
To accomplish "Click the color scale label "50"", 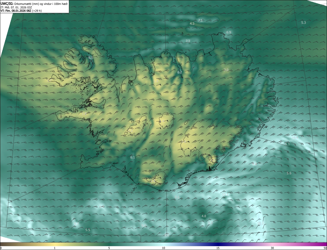I will [325, 248].
